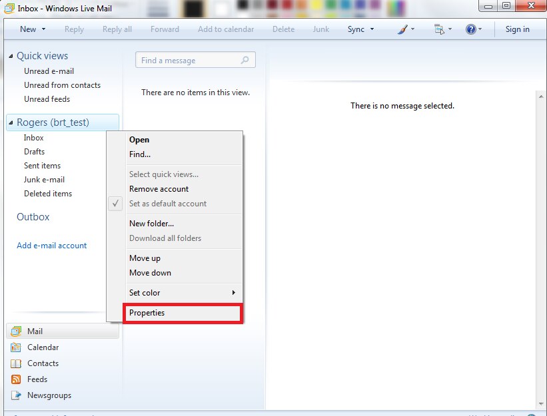Open the New dropdown arrow

click(43, 29)
